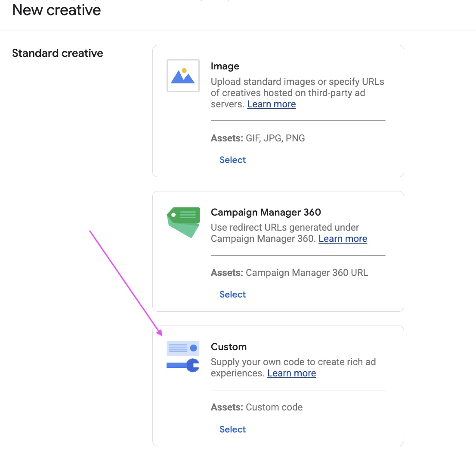476x451 pixels.
Task: Click the New creative page title
Action: pyautogui.click(x=56, y=10)
